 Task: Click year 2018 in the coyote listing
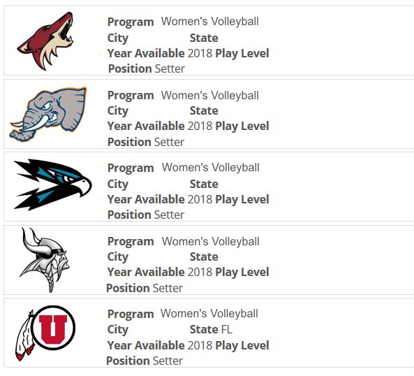(200, 53)
